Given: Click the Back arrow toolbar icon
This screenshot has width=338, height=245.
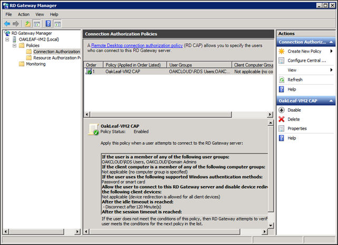Looking at the screenshot, I should coord(7,24).
